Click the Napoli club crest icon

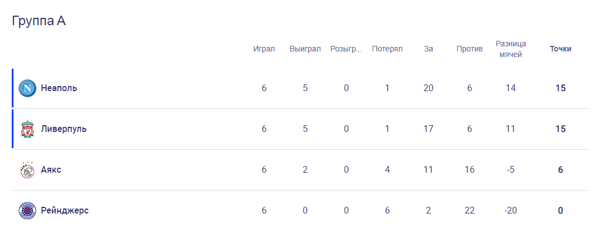point(27,88)
